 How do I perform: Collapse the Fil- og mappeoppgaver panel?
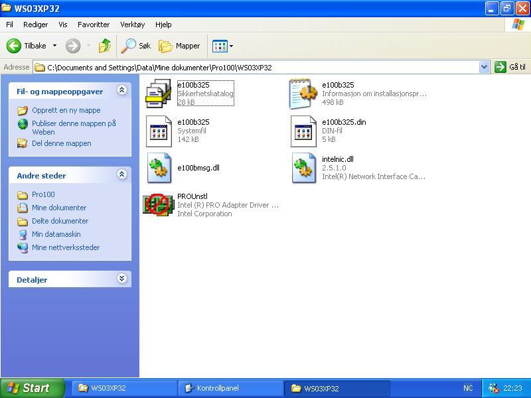122,90
